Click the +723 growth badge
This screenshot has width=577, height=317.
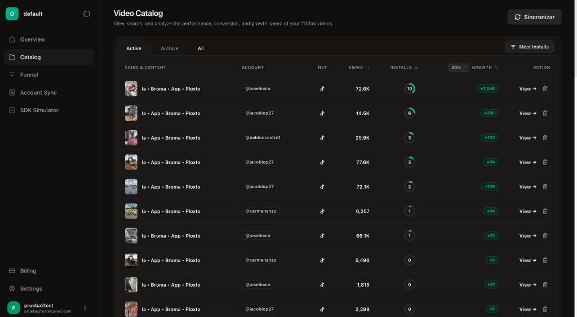tap(490, 137)
